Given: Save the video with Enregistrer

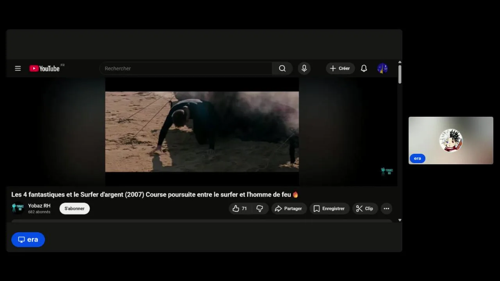Looking at the screenshot, I should [x=329, y=208].
